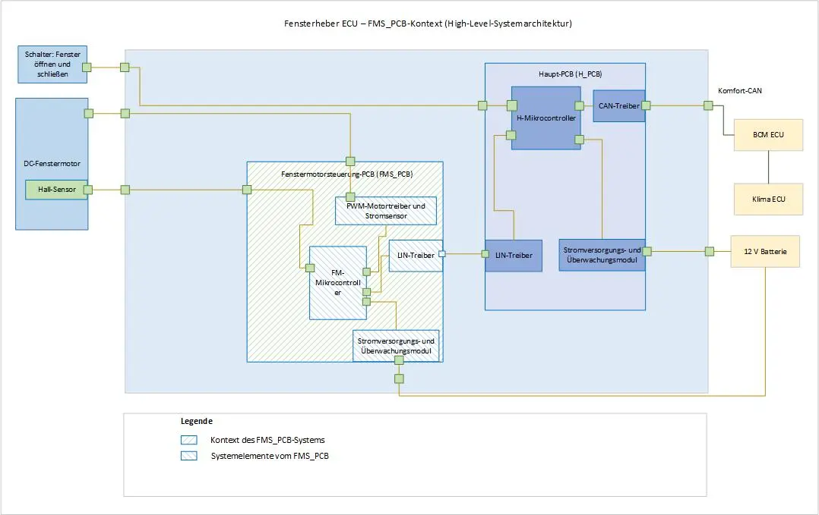Viewport: 819px width, 515px height.
Task: Select the Legende heading
Action: click(x=196, y=421)
